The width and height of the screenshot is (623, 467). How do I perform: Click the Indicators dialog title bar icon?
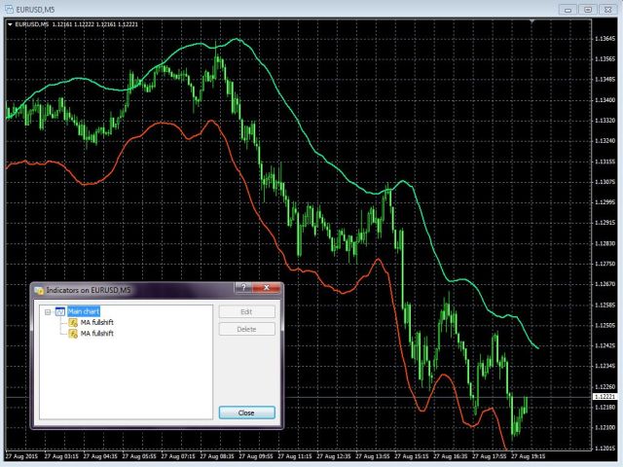tap(39, 290)
